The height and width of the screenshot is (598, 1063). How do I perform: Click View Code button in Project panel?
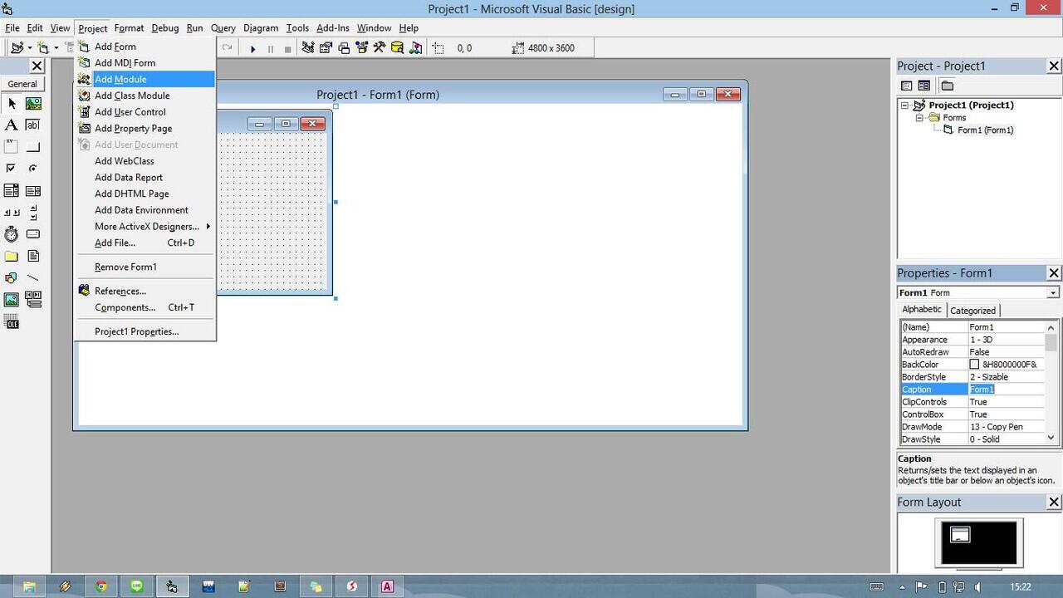[907, 86]
